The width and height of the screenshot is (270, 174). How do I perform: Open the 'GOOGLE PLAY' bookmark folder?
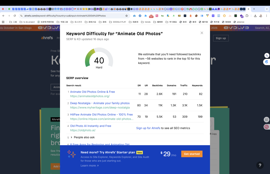click(117, 22)
